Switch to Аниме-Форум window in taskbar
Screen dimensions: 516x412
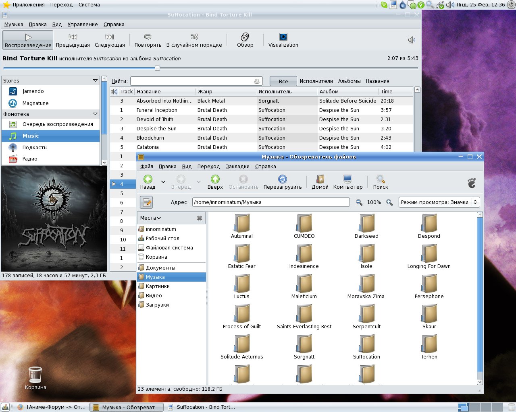(x=52, y=407)
